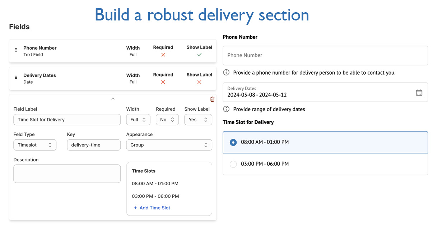This screenshot has width=433, height=228.
Task: Collapse the Time Slot editor with the chevron
Action: pyautogui.click(x=113, y=98)
